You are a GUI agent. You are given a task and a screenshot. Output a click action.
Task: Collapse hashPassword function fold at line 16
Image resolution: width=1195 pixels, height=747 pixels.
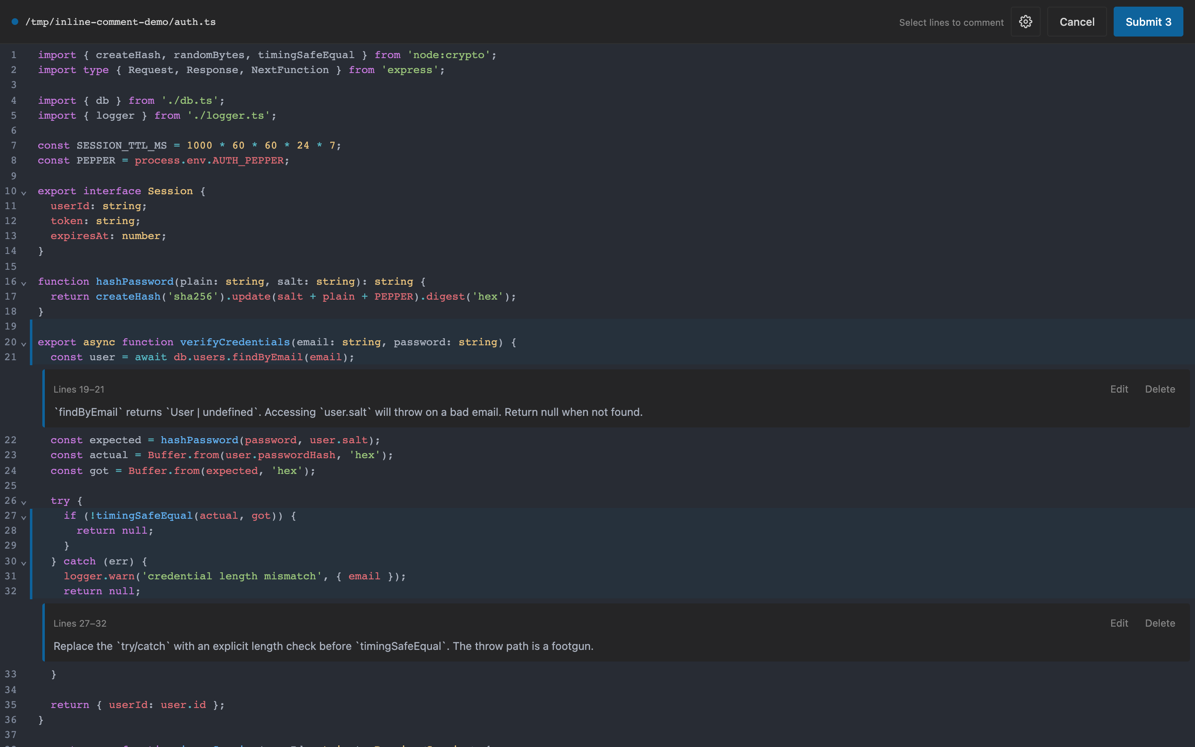[x=24, y=283]
